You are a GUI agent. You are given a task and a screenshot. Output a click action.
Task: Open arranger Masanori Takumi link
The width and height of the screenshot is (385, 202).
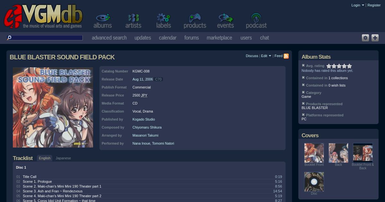[x=145, y=135]
